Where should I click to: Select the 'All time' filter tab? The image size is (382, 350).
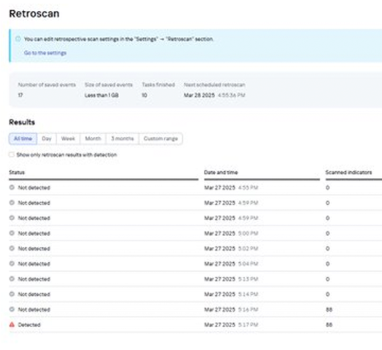coord(23,139)
